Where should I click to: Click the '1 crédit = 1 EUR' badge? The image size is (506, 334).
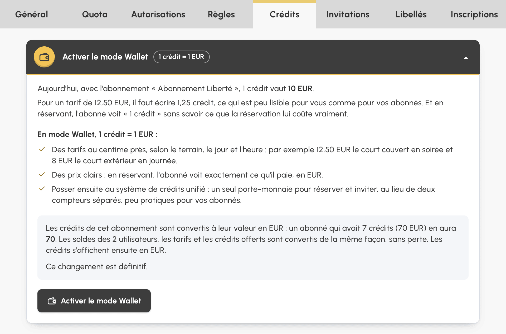point(182,57)
